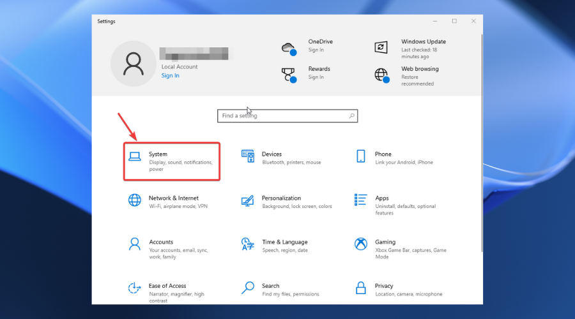Click the user profile avatar picture

pos(134,64)
